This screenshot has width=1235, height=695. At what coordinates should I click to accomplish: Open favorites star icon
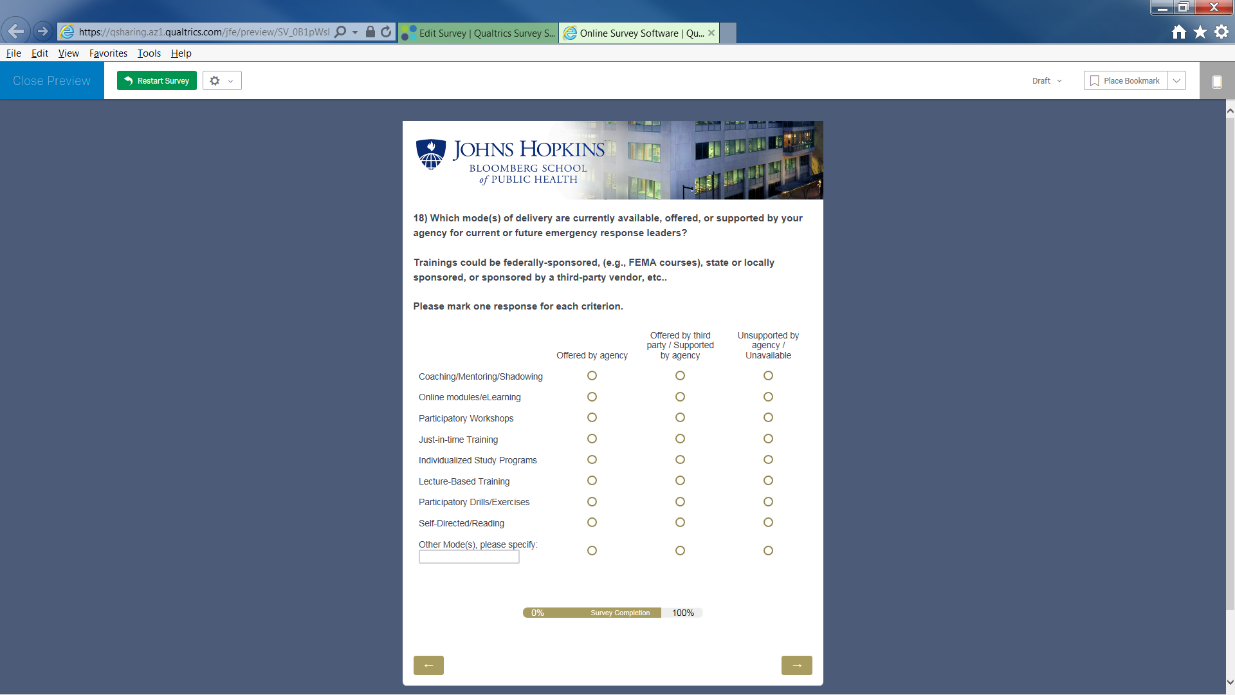[1200, 32]
